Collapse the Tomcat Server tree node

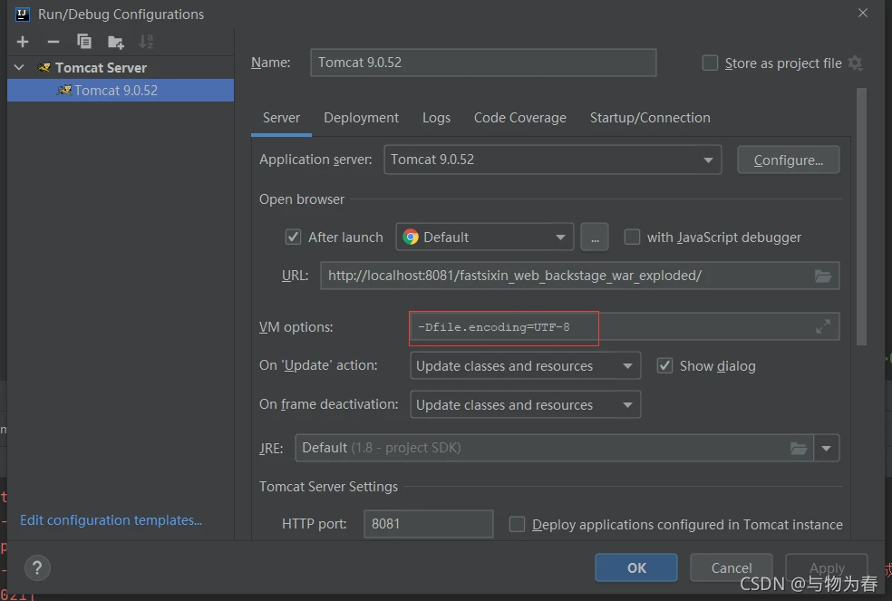coord(19,67)
